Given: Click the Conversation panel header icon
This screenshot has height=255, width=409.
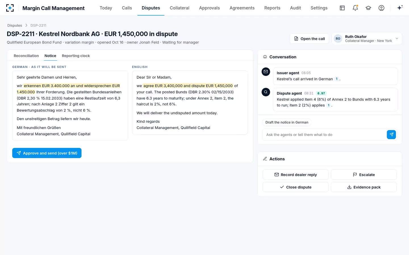Looking at the screenshot, I should [x=265, y=57].
